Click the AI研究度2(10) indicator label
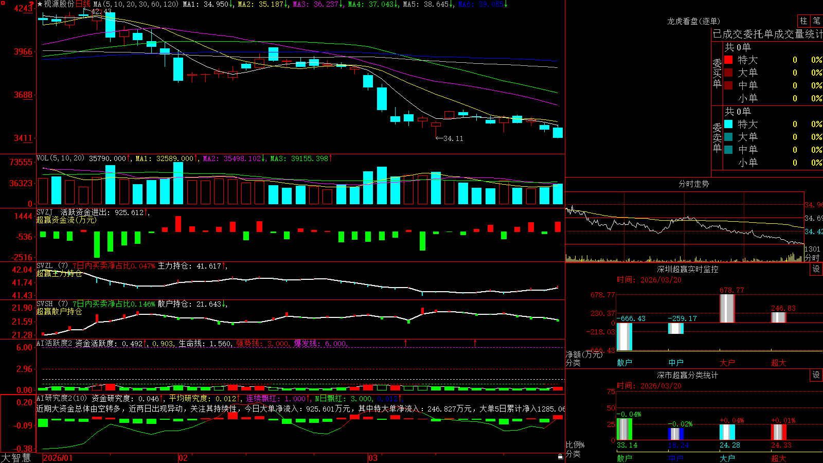Image resolution: width=823 pixels, height=463 pixels. [62, 398]
